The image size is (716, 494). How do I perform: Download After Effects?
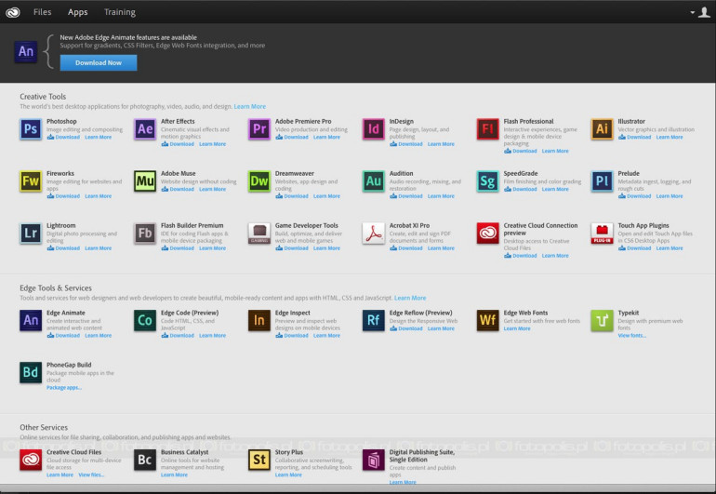pos(178,144)
